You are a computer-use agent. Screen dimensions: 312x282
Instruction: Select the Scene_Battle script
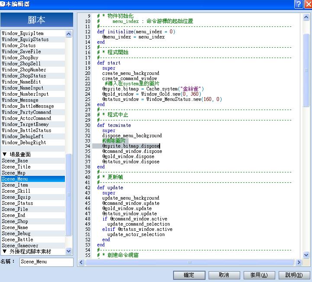coord(33,240)
